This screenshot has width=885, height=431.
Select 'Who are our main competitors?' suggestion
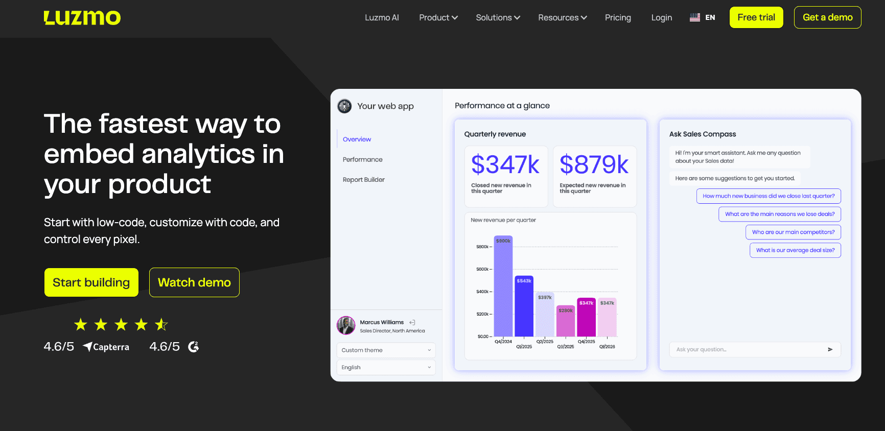[x=793, y=232]
